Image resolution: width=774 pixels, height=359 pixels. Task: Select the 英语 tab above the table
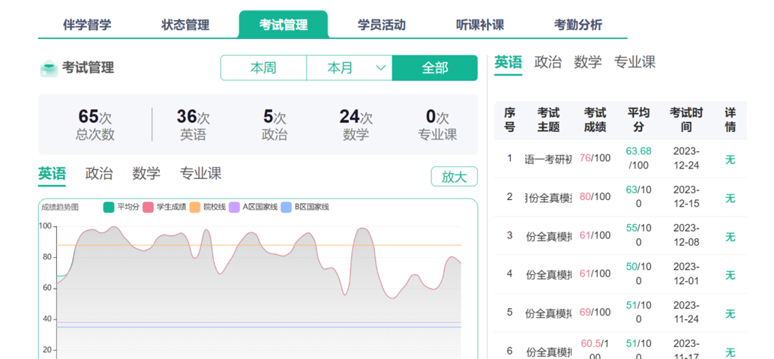pos(508,63)
